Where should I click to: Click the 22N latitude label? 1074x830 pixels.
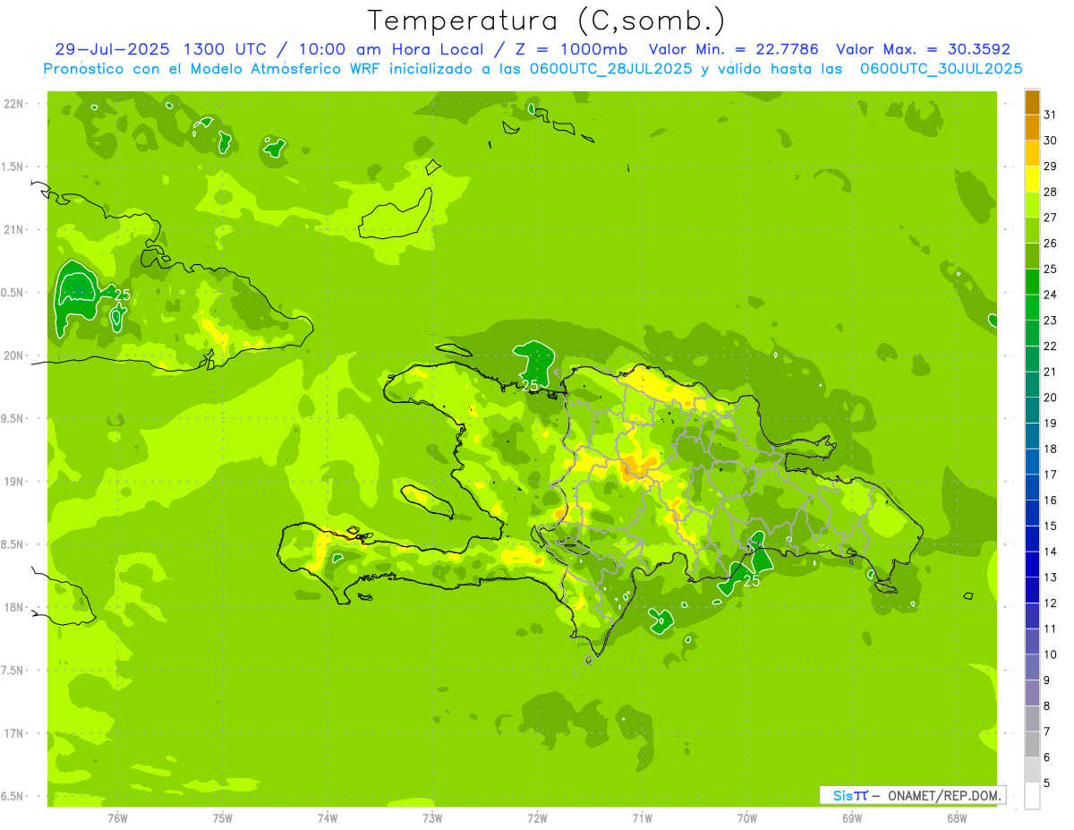[x=15, y=103]
